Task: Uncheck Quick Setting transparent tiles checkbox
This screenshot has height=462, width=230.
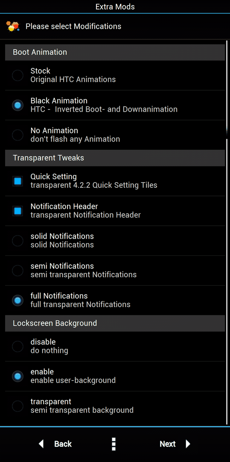Action: click(17, 181)
